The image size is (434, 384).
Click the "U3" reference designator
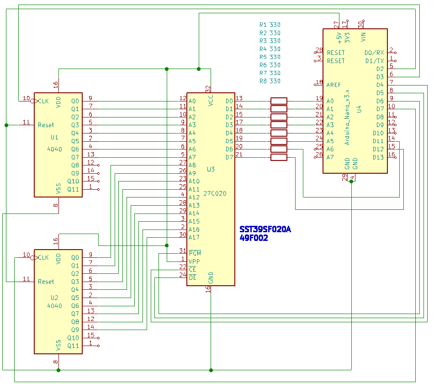[x=211, y=169]
